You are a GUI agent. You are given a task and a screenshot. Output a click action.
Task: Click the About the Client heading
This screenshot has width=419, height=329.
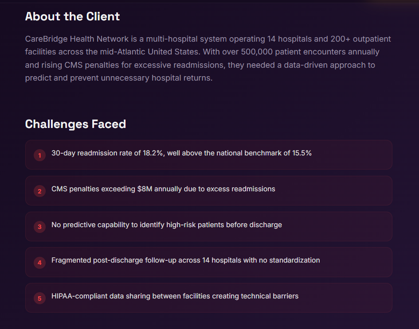click(x=72, y=17)
